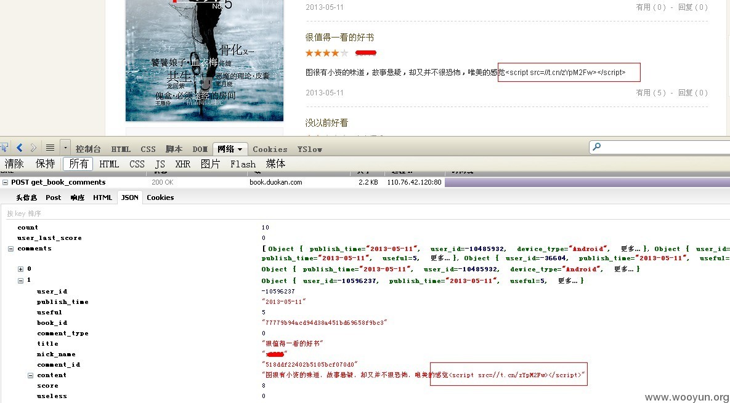Expand the JSON array item 0
Viewport: 730px width, 403px height.
click(x=20, y=269)
